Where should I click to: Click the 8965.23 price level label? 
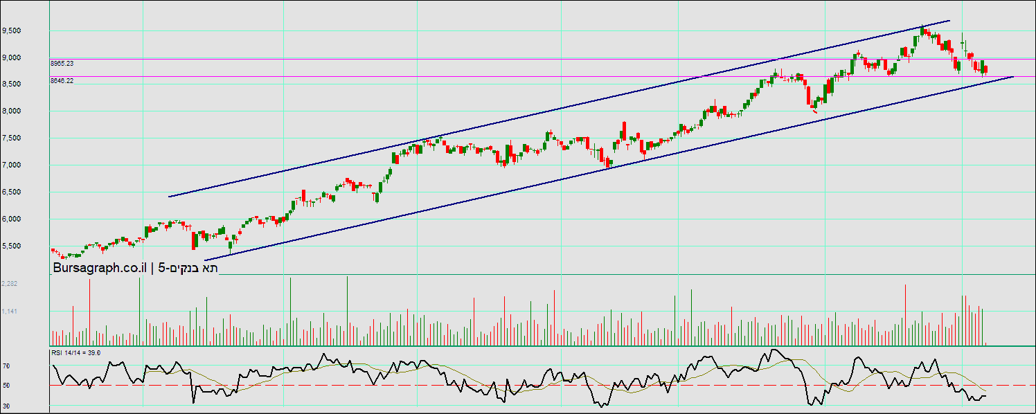[x=62, y=63]
